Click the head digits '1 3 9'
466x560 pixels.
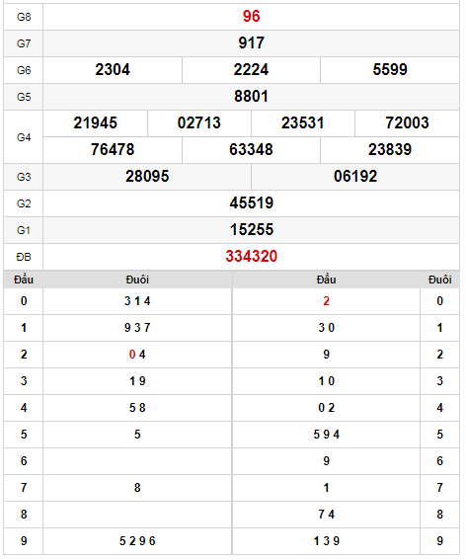click(327, 541)
